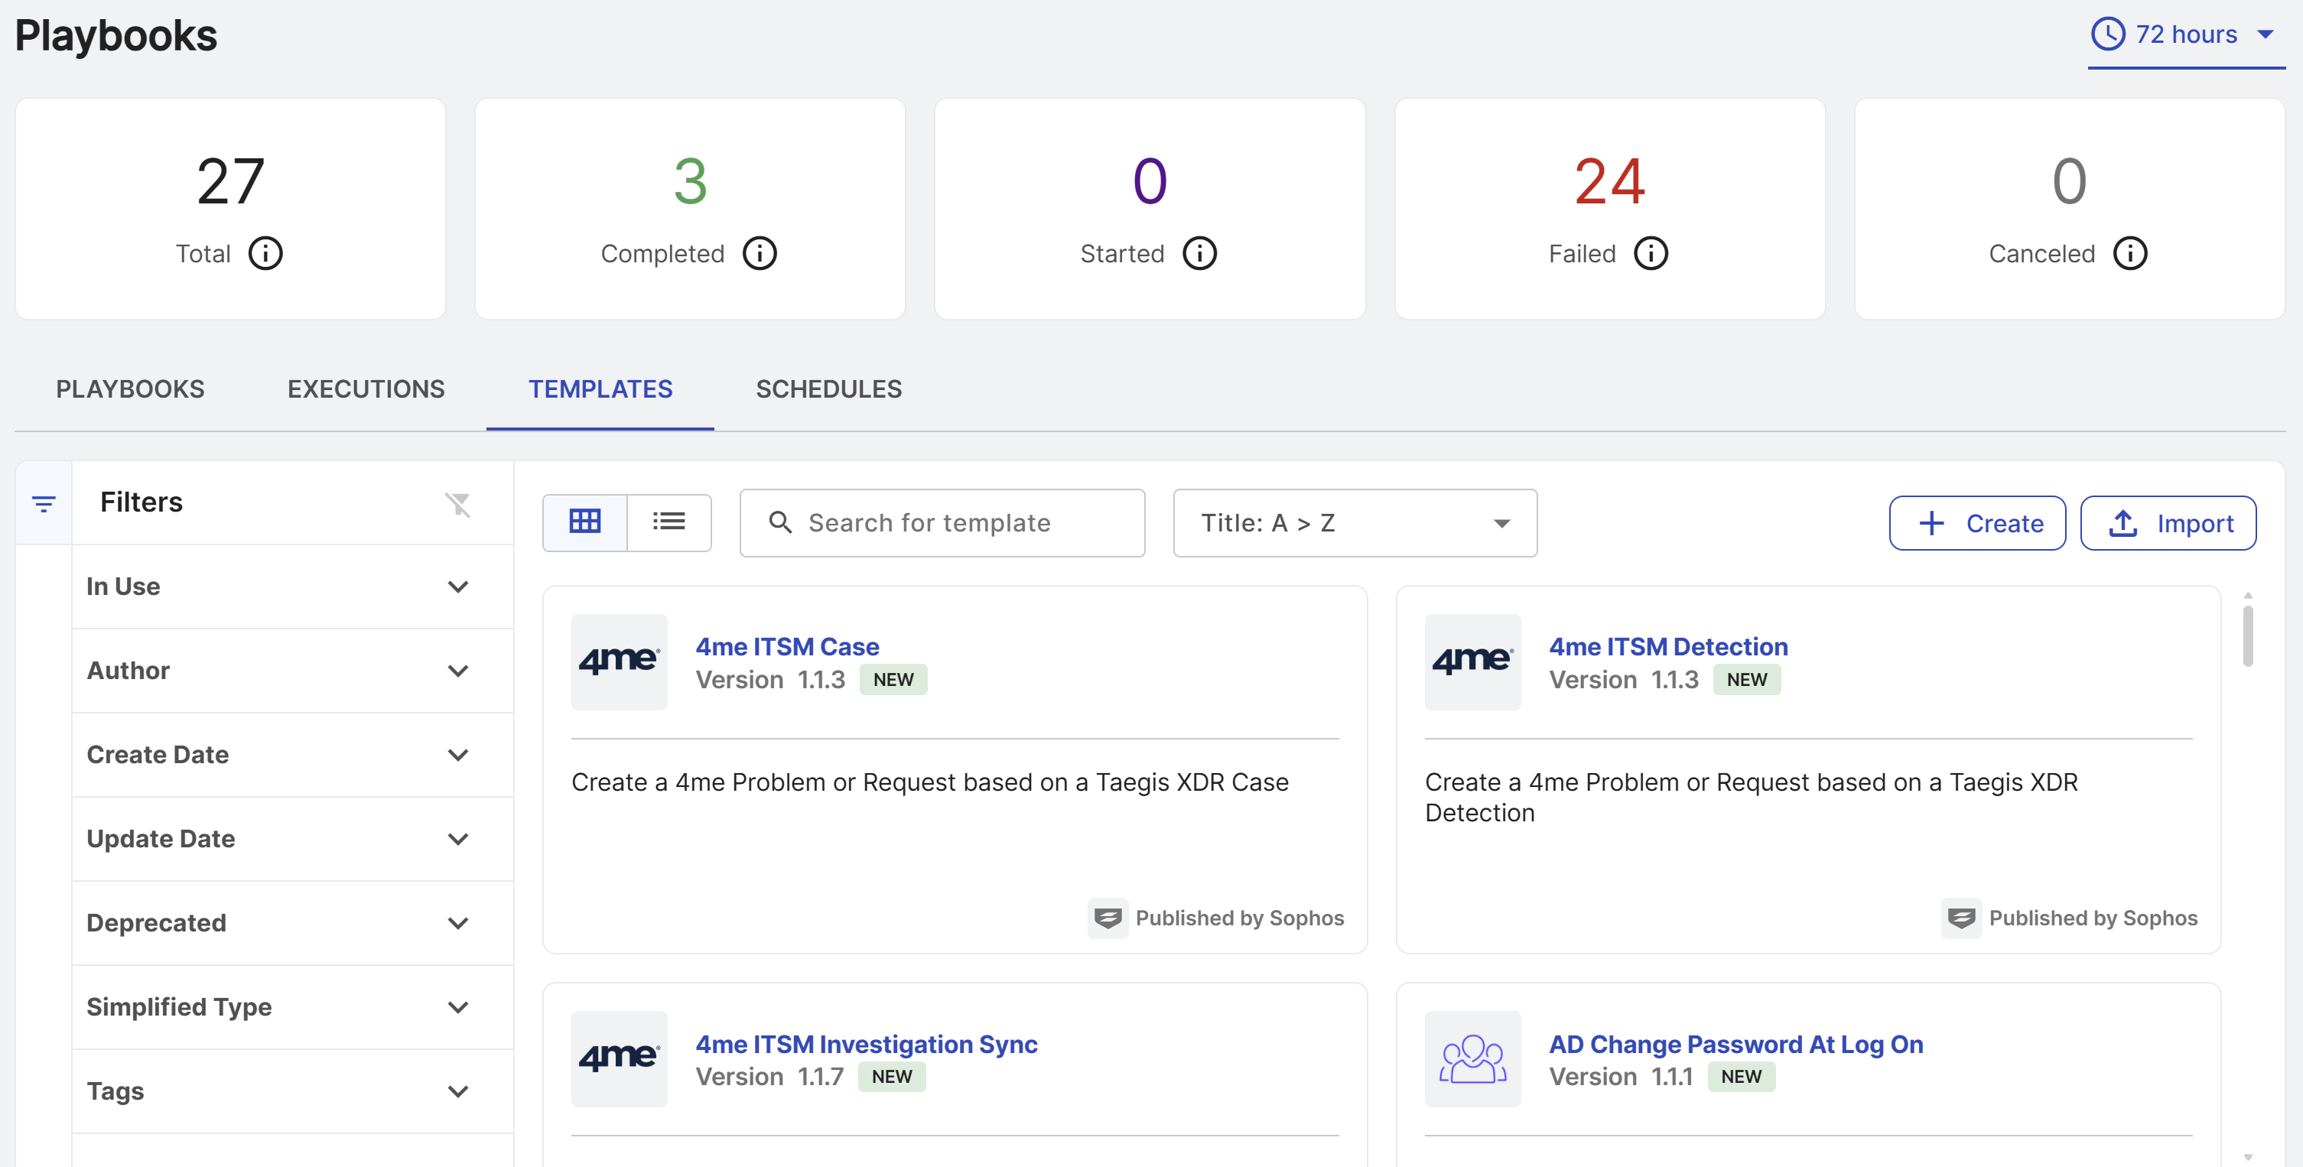2303x1167 pixels.
Task: Click the info icon beside Completed
Action: click(x=760, y=254)
